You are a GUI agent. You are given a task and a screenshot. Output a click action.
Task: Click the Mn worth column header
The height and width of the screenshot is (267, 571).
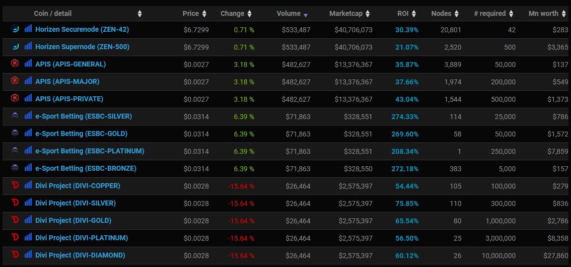coord(543,14)
